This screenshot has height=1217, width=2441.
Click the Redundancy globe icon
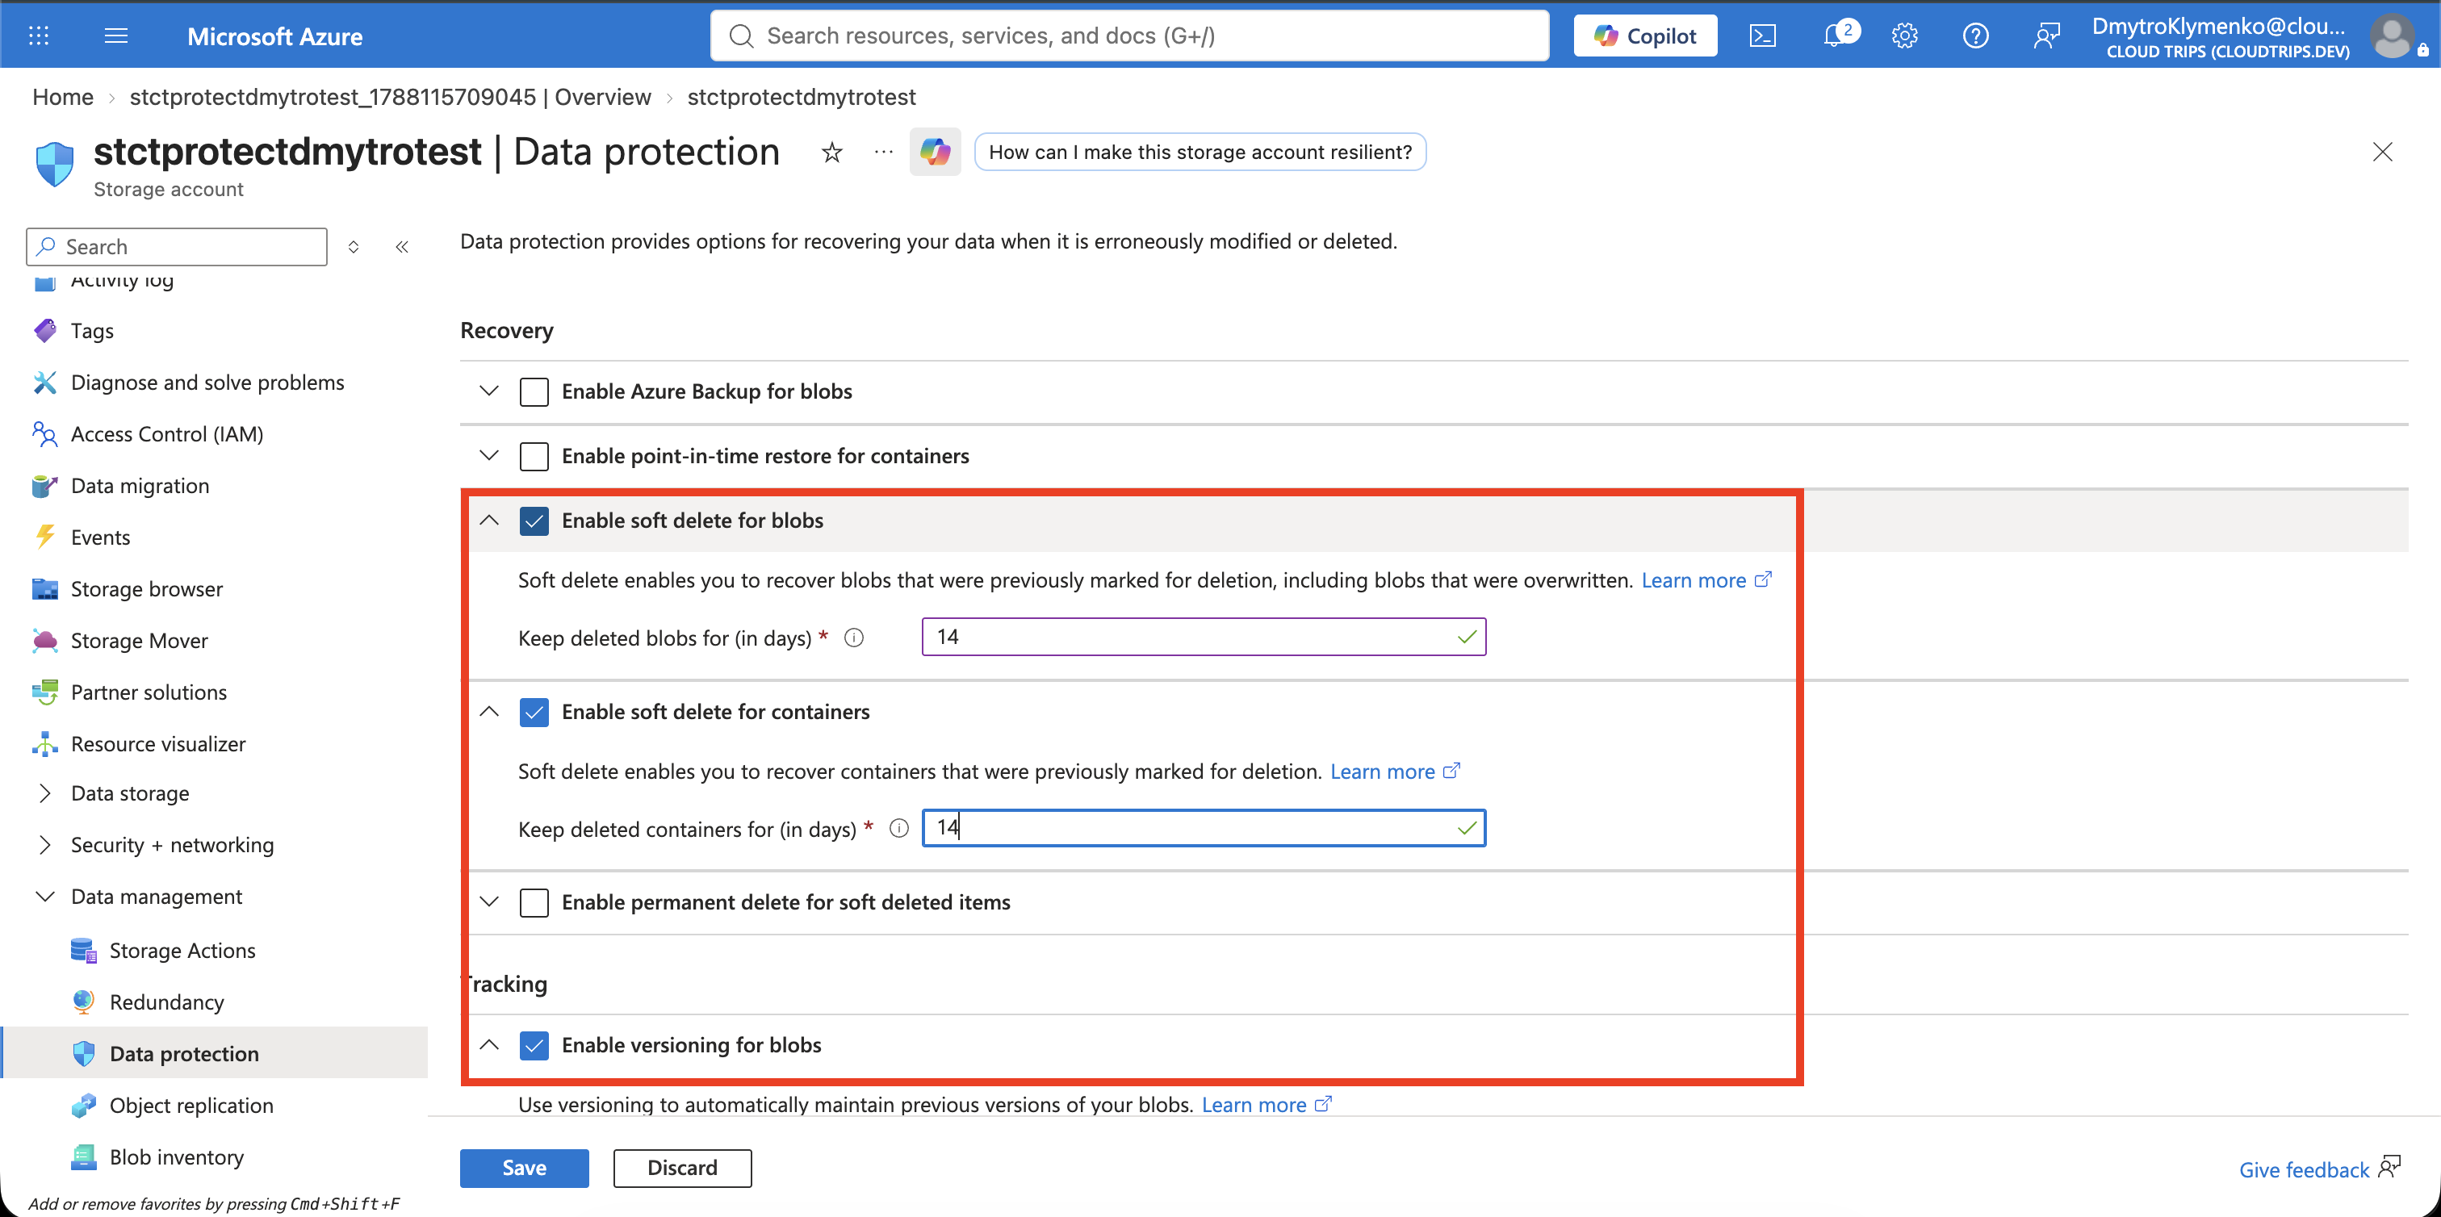click(x=83, y=1001)
